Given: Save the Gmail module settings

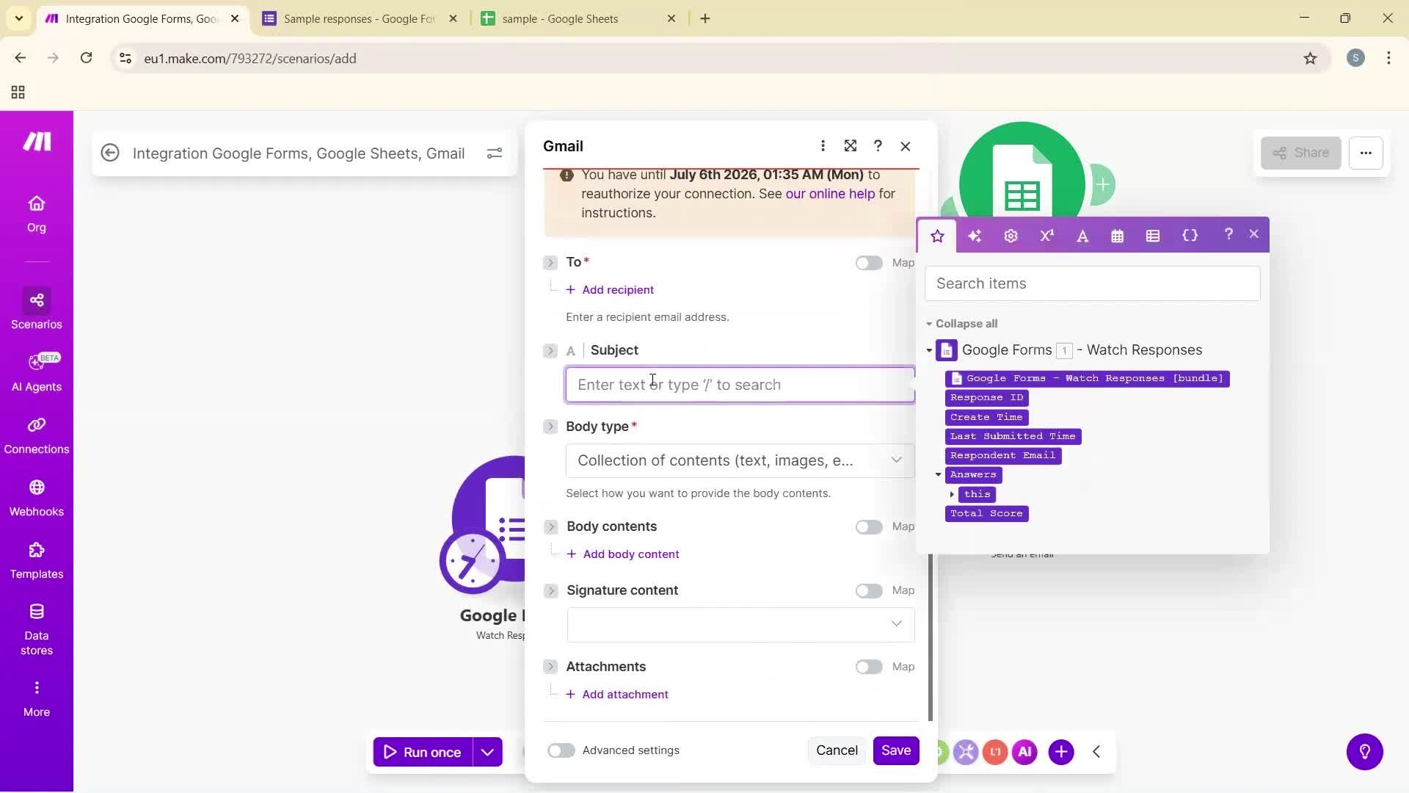Looking at the screenshot, I should tap(896, 750).
